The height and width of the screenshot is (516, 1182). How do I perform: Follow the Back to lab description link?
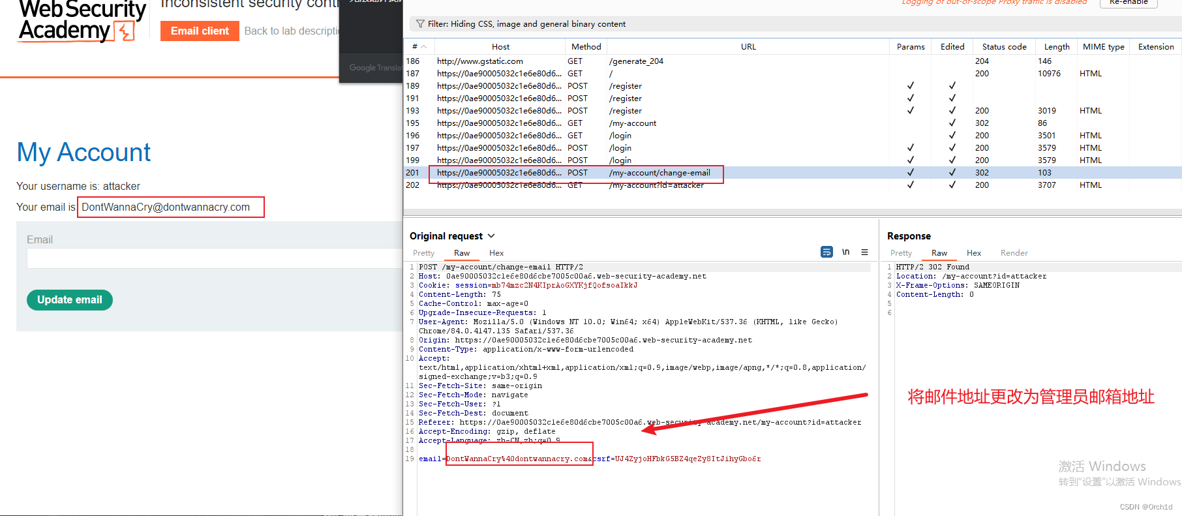[x=292, y=31]
